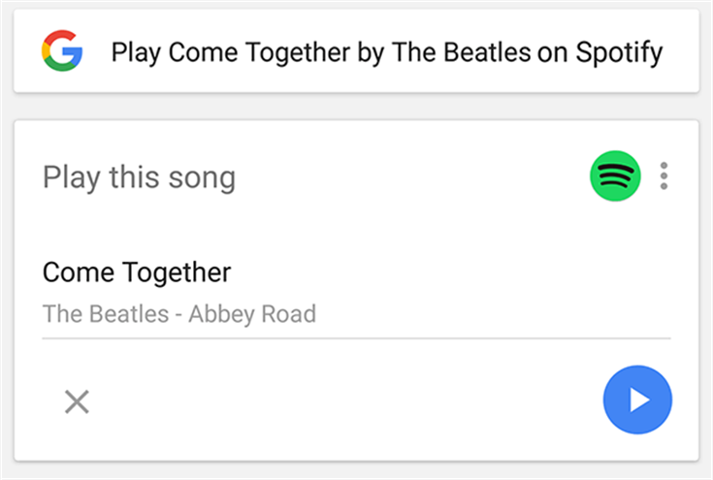Click "Come Together" within the search query
Image resolution: width=713 pixels, height=480 pixels.
click(259, 52)
